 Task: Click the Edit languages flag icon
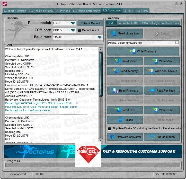[153, 137]
